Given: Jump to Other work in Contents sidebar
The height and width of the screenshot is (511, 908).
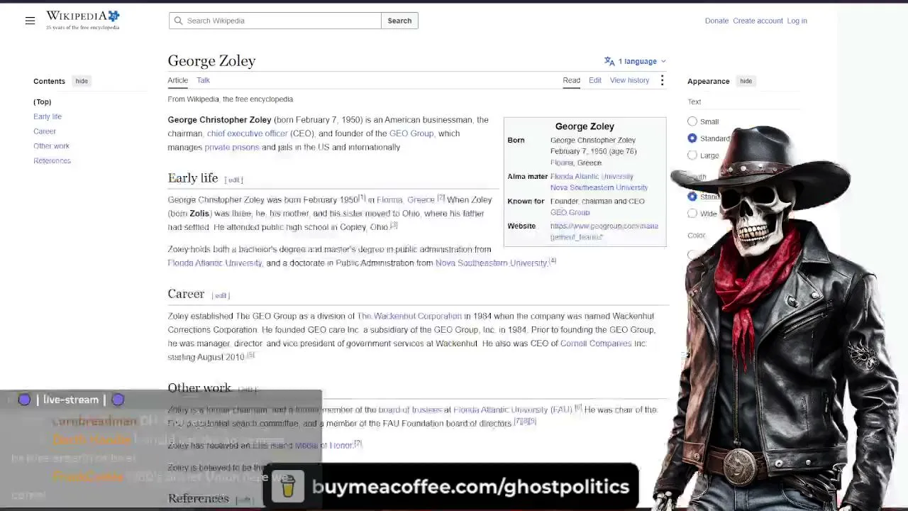Looking at the screenshot, I should tap(51, 146).
